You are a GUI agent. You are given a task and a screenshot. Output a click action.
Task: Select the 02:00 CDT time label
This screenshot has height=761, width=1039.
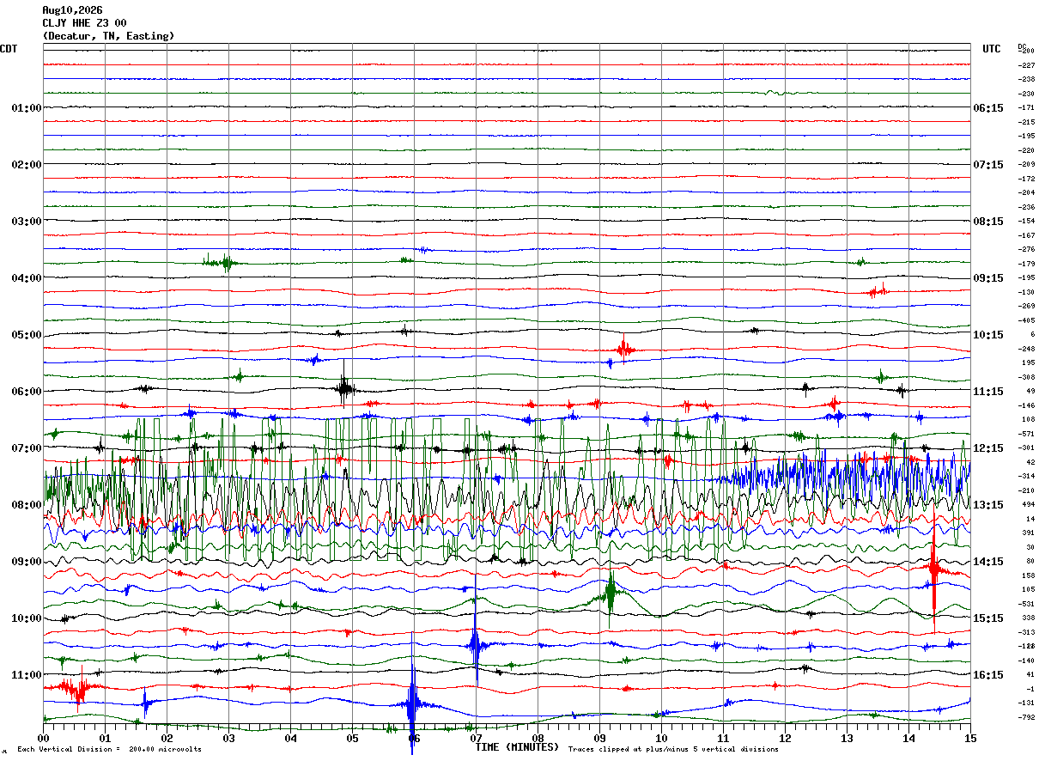27,165
